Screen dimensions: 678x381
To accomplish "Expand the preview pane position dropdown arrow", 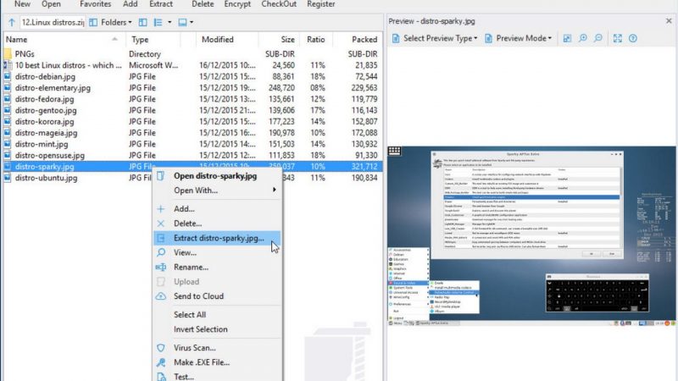I will point(192,23).
